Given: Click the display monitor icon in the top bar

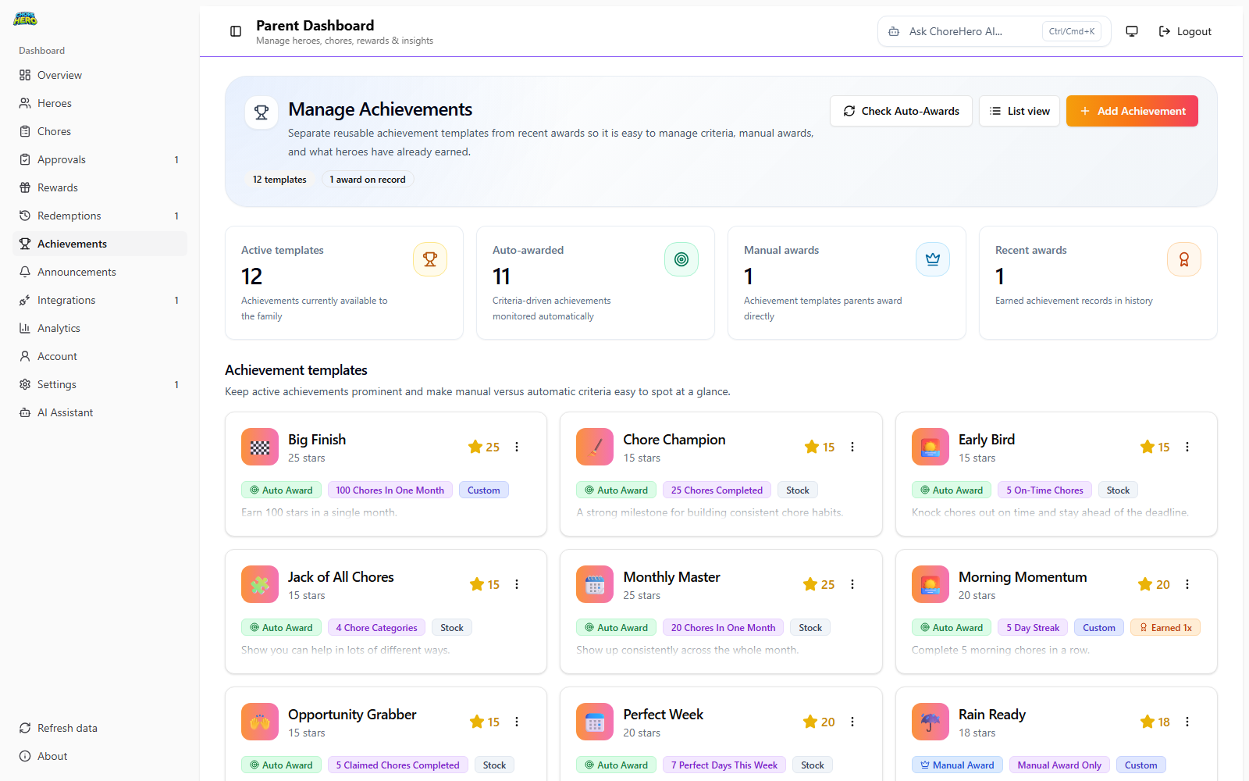Looking at the screenshot, I should coord(1131,31).
